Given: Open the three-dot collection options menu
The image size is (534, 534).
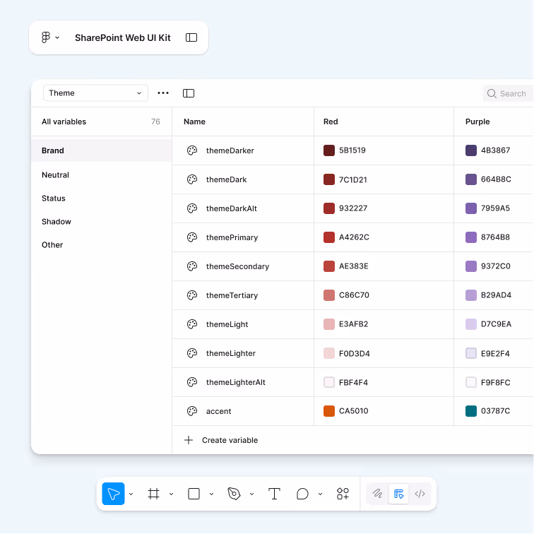Looking at the screenshot, I should pos(163,93).
